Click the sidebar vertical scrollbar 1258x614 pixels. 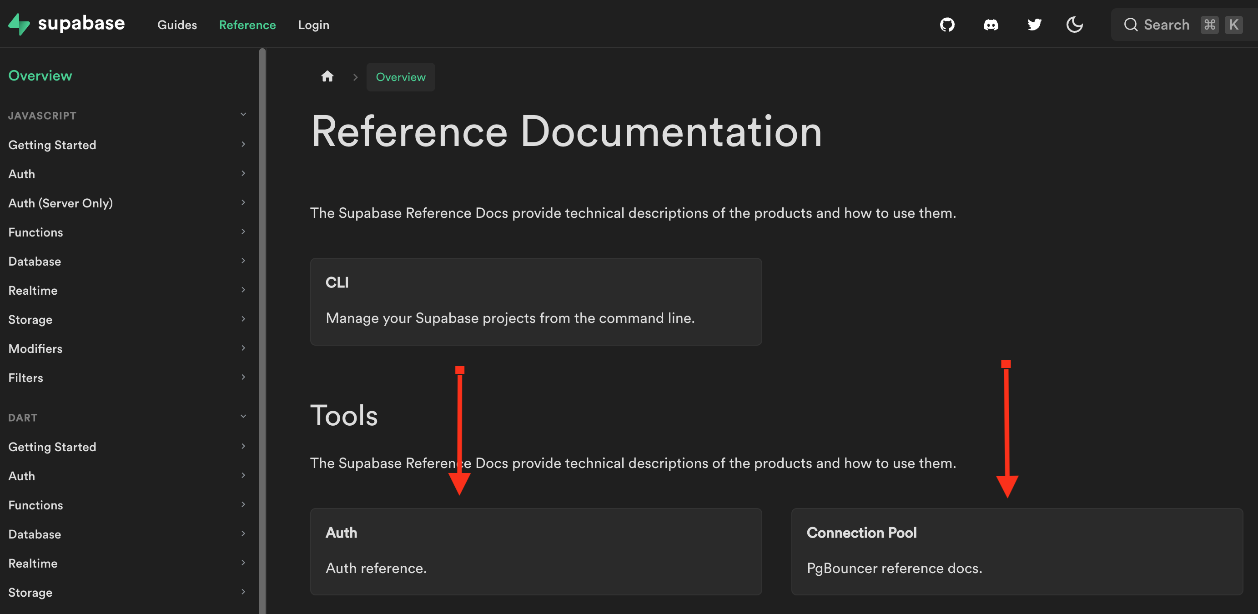click(x=262, y=331)
